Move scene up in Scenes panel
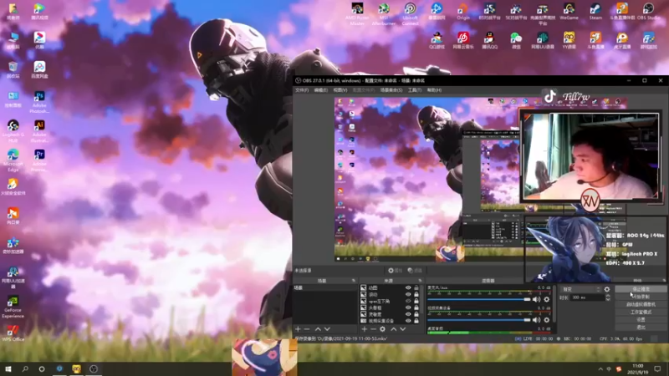The height and width of the screenshot is (376, 669). pos(318,329)
